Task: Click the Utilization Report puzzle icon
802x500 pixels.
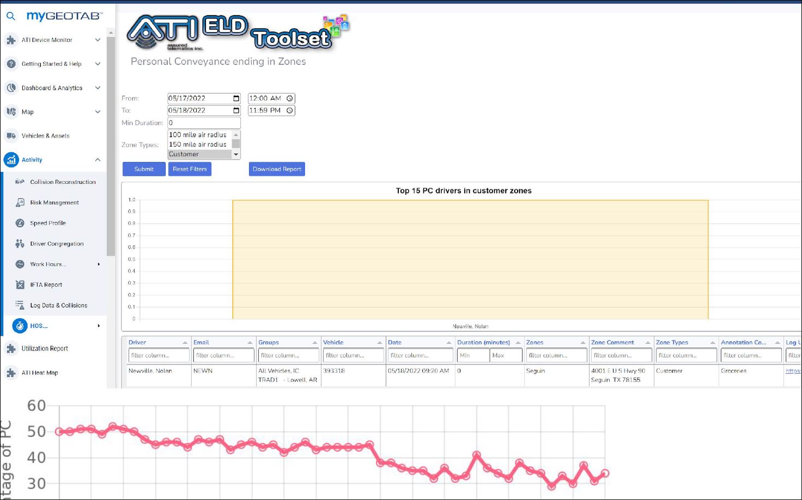Action: [11, 349]
